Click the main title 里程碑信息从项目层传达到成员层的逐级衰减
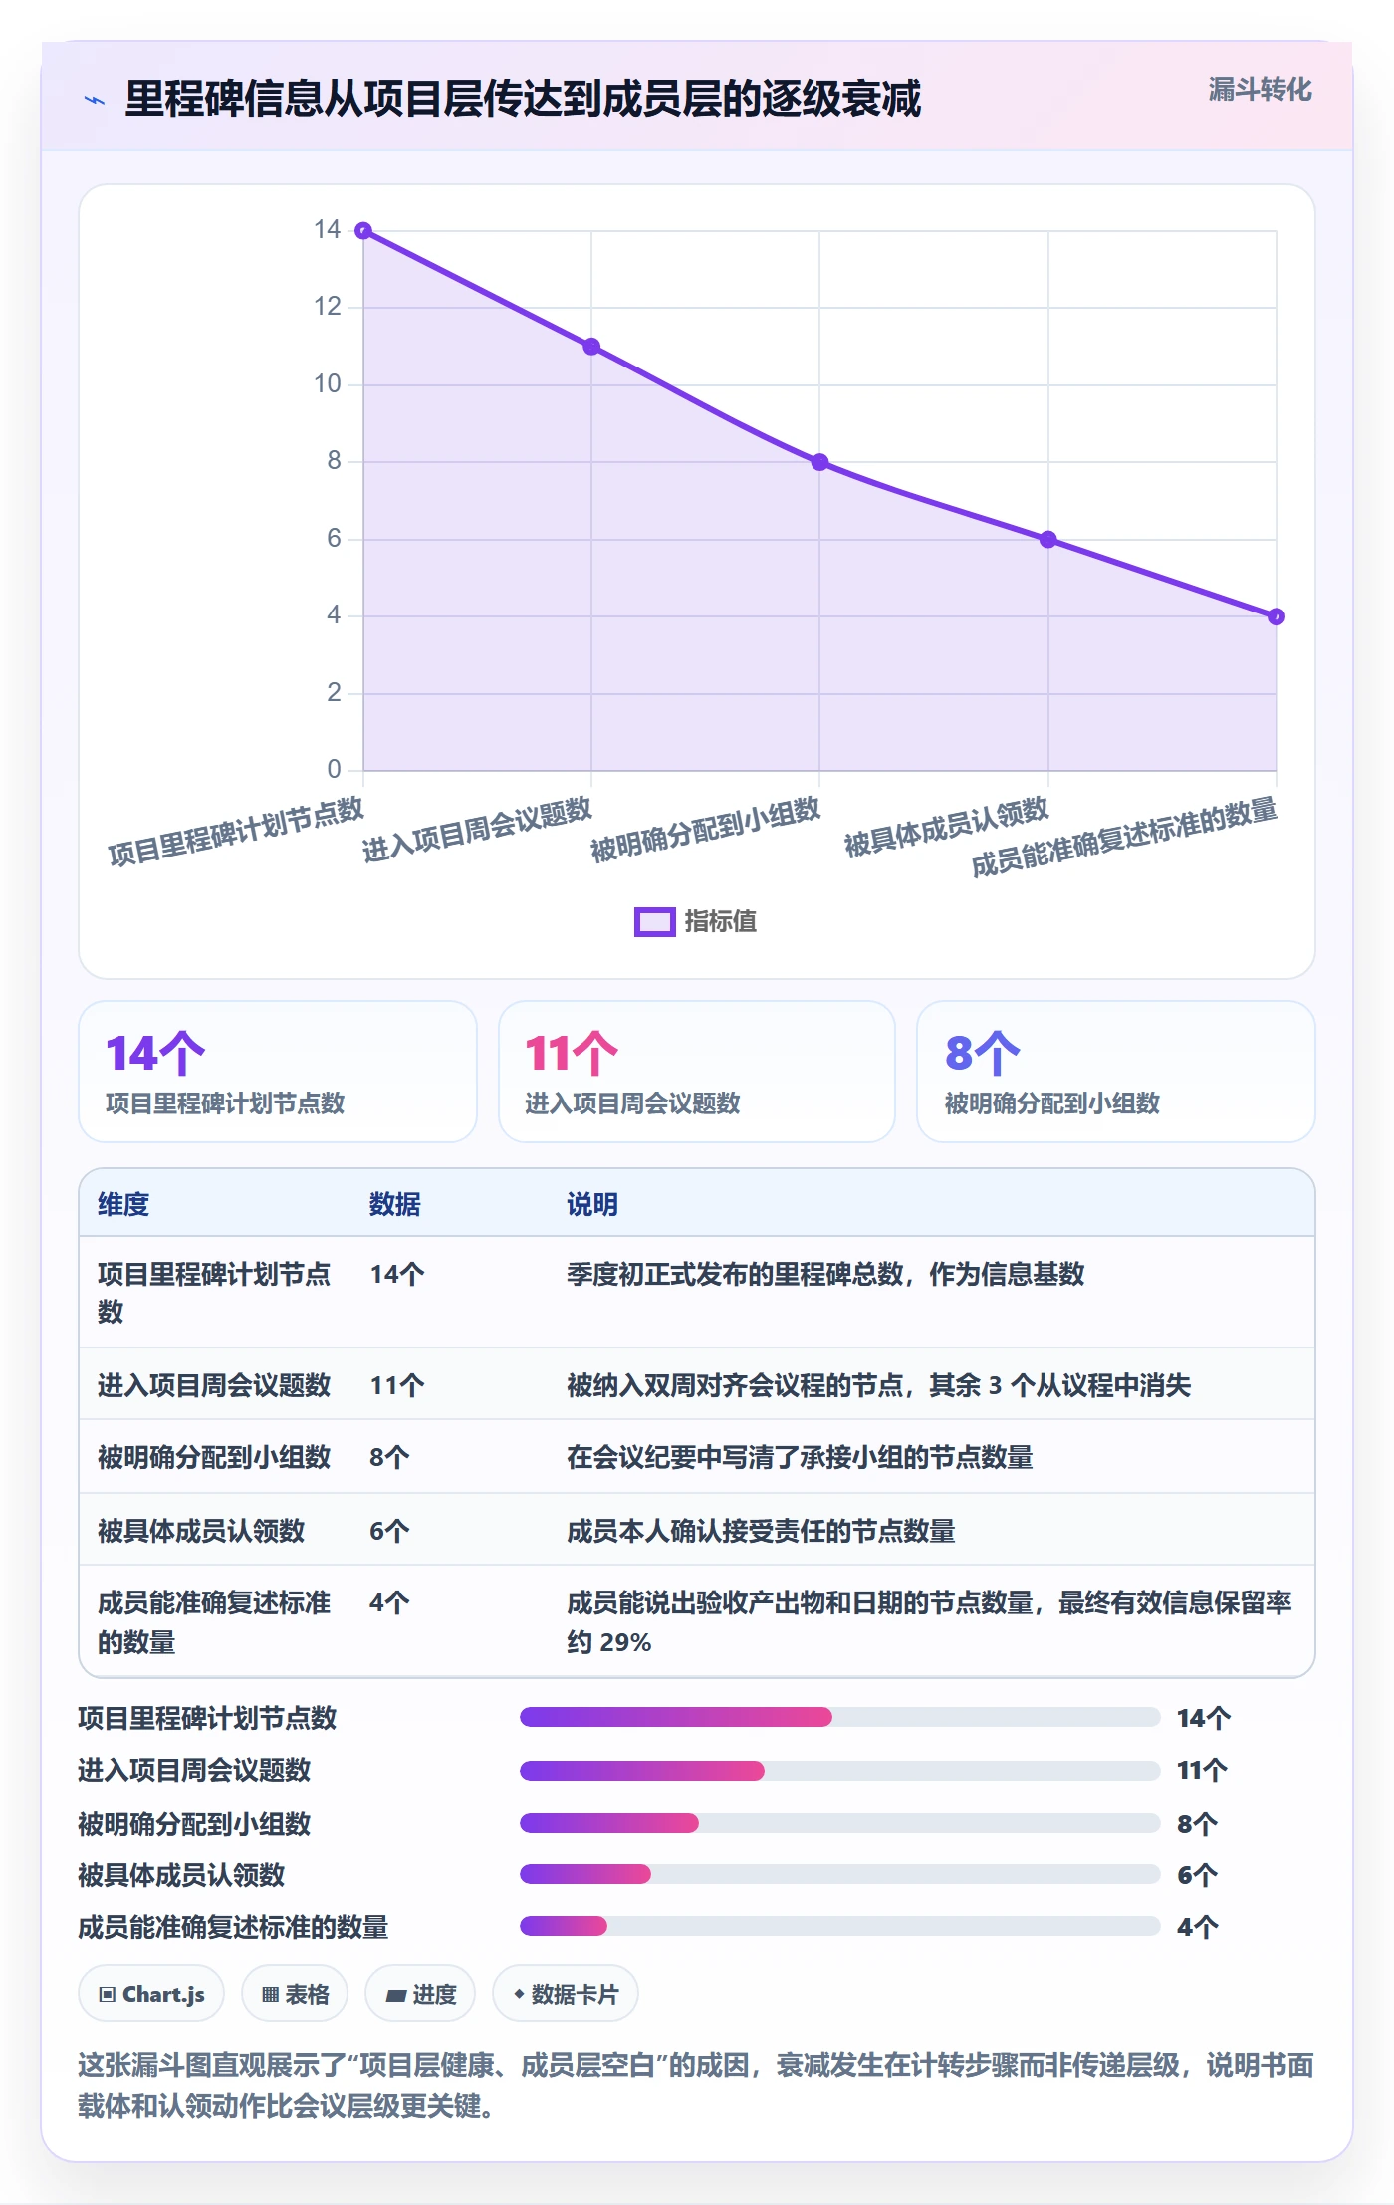1394x2205 pixels. 523,99
